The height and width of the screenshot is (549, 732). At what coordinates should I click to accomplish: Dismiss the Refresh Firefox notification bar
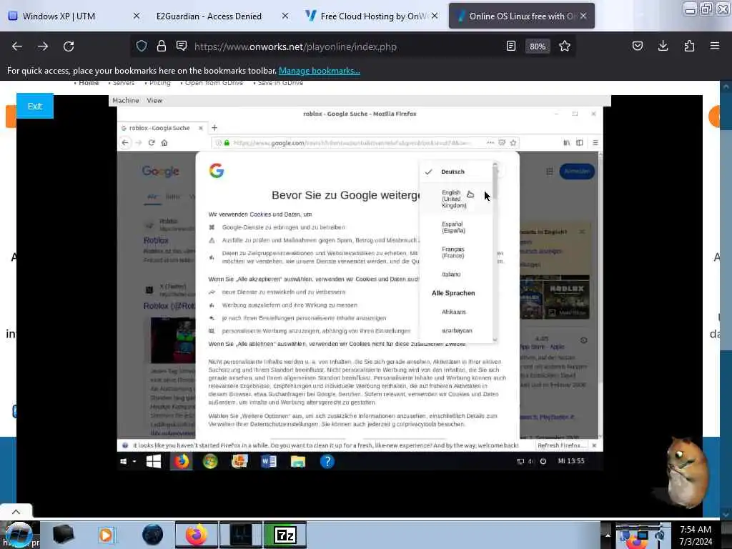coord(594,445)
